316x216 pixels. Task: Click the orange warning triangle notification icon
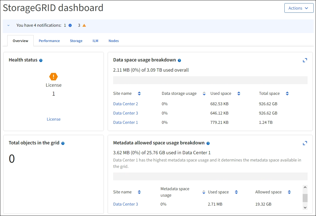pos(84,26)
